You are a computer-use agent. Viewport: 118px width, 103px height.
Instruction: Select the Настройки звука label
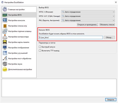coord(15,64)
